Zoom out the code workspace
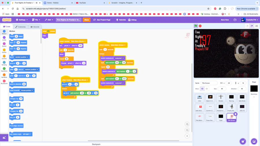 pos(187,130)
